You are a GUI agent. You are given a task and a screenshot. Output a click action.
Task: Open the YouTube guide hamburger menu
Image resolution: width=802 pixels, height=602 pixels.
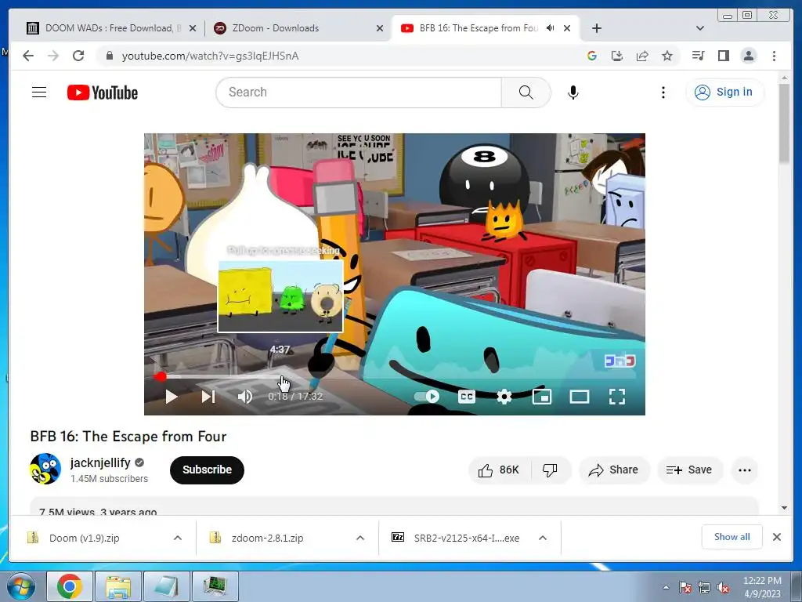click(39, 92)
